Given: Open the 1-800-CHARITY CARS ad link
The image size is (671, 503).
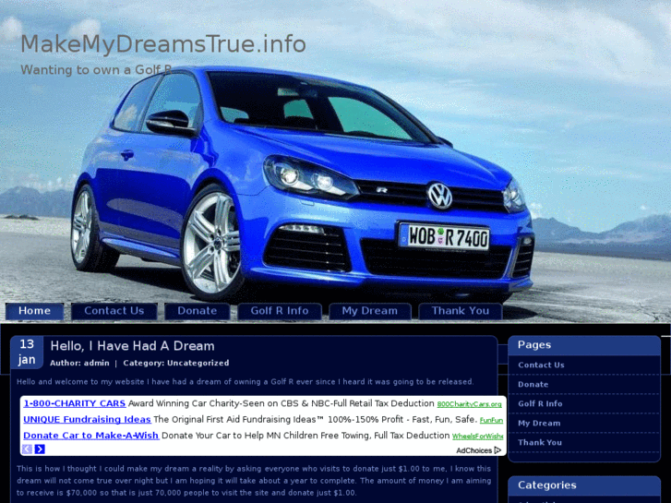Looking at the screenshot, I should click(x=75, y=403).
